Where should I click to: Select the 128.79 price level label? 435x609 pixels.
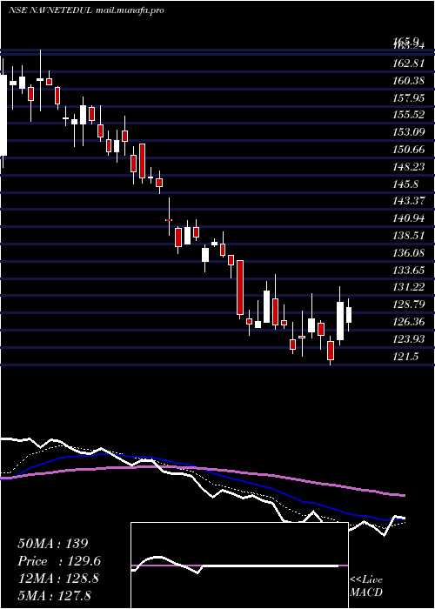click(x=408, y=304)
